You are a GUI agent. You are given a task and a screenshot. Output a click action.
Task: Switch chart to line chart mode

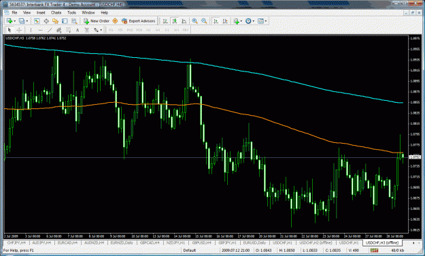pyautogui.click(x=184, y=21)
